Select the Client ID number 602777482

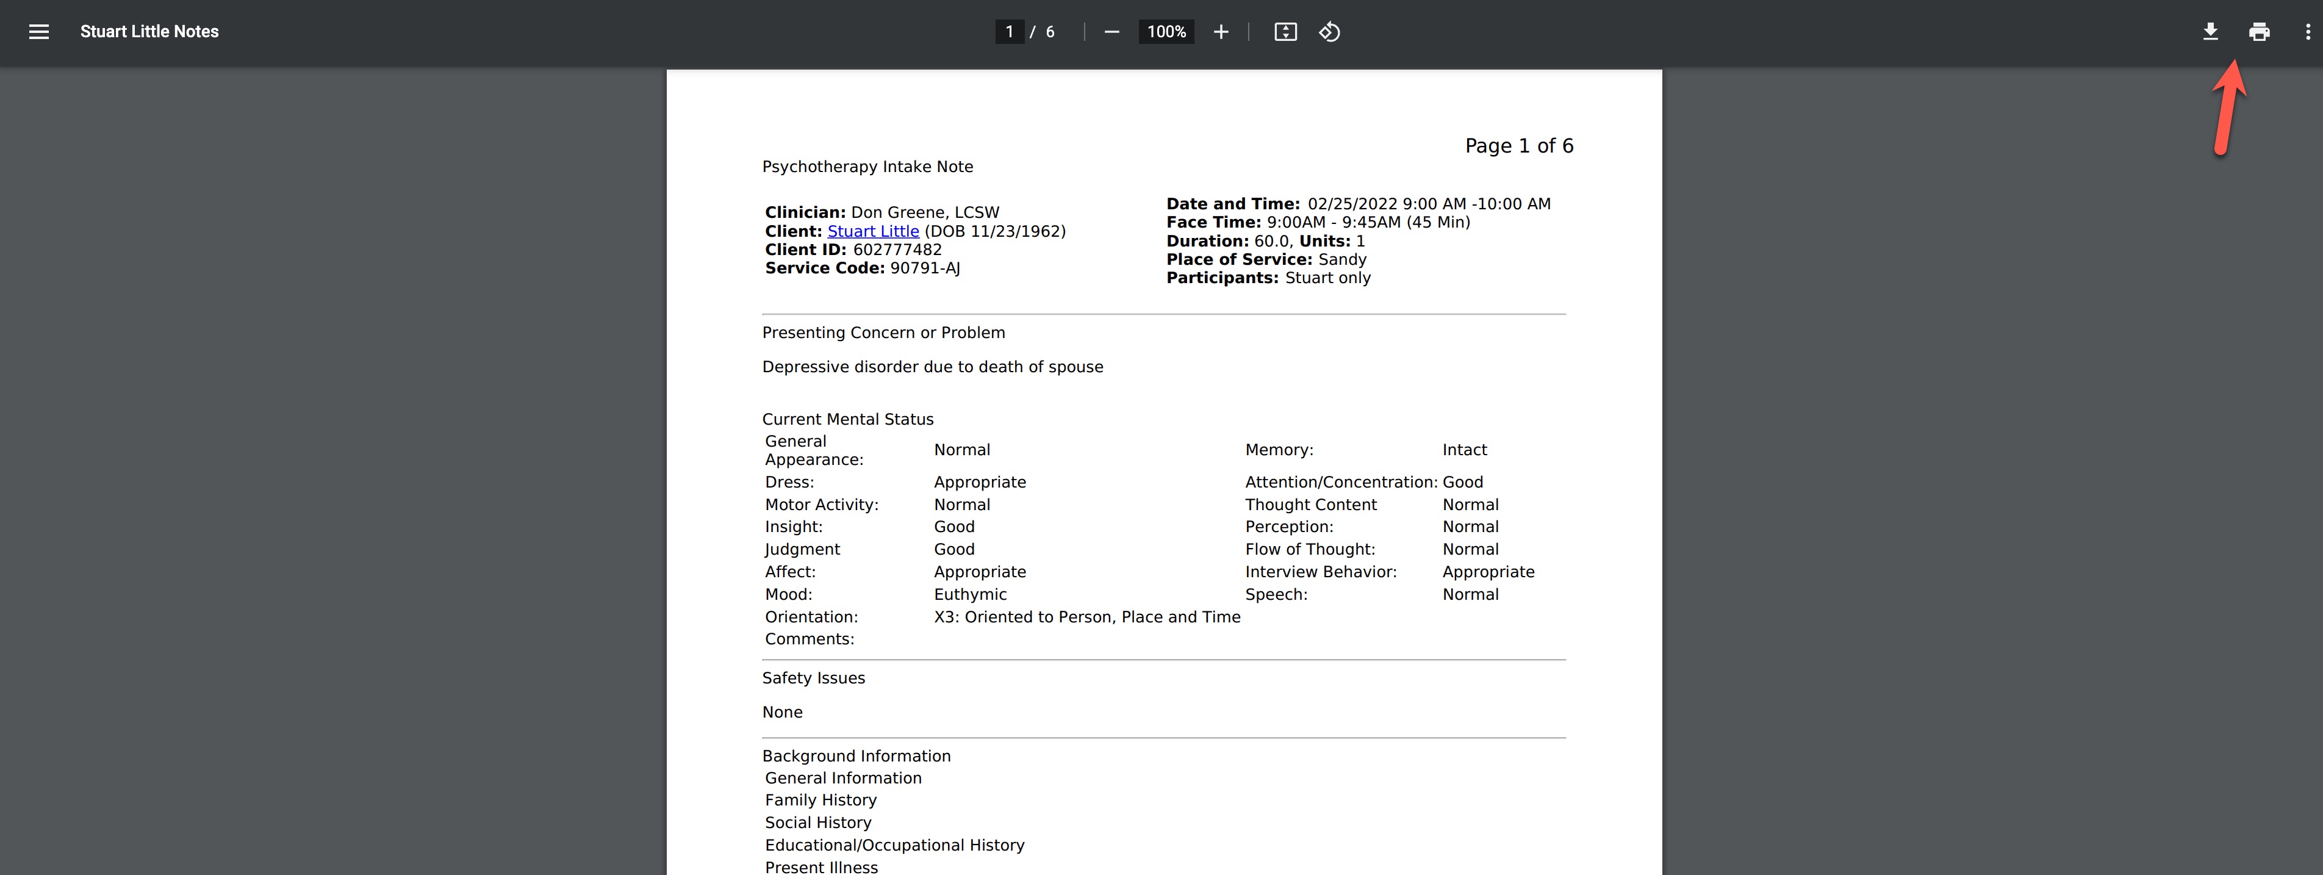[897, 249]
